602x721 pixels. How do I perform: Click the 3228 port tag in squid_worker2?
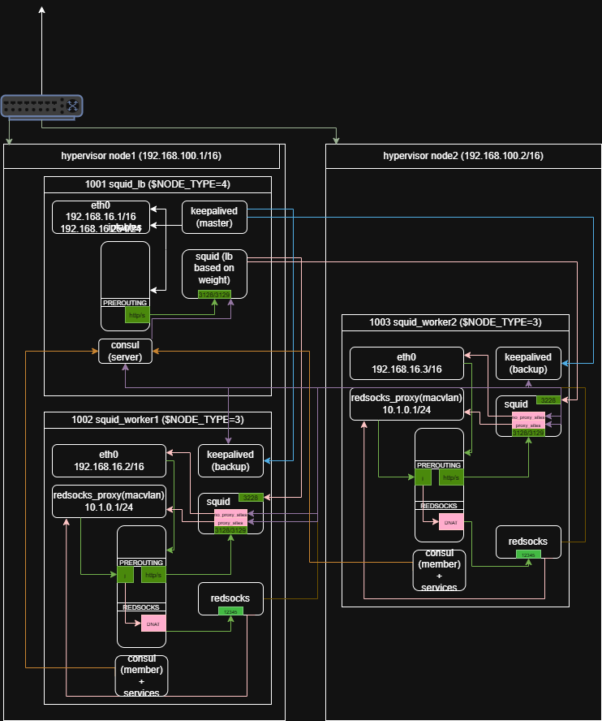pyautogui.click(x=548, y=400)
